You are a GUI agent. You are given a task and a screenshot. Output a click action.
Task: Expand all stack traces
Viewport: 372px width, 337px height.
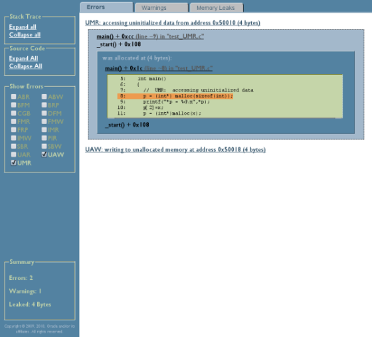point(23,27)
